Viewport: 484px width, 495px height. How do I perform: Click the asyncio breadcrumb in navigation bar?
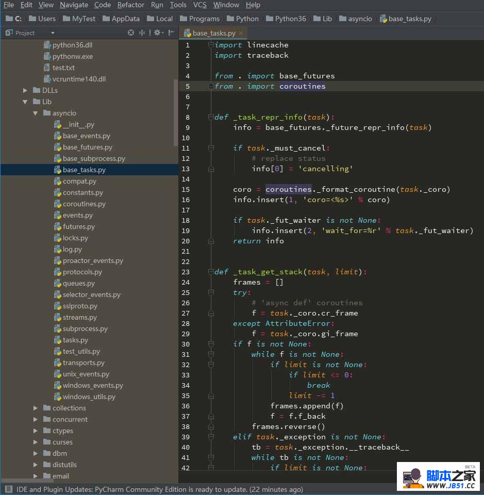[356, 19]
